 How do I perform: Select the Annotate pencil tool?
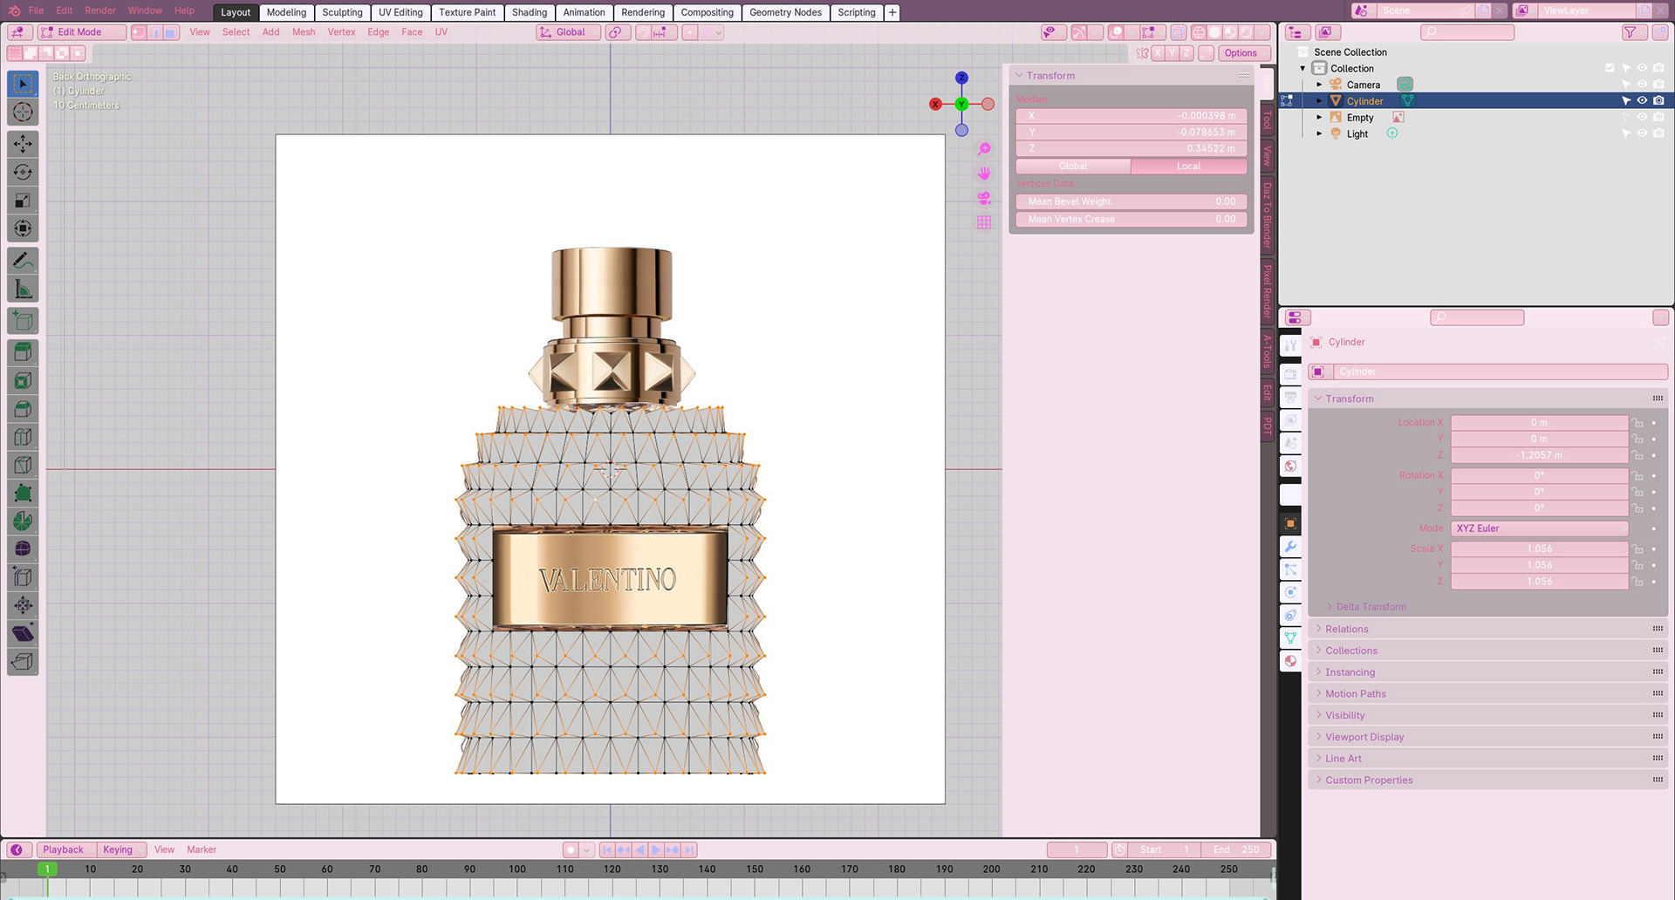tap(23, 261)
